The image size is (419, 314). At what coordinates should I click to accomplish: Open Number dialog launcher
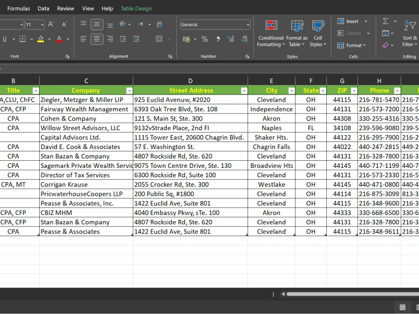point(247,57)
